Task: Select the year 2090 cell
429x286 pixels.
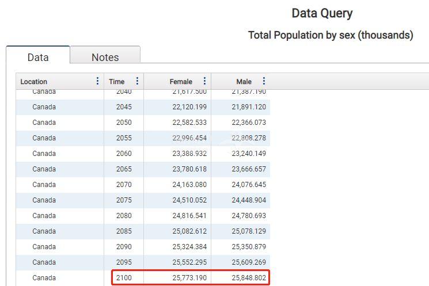Action: point(124,247)
